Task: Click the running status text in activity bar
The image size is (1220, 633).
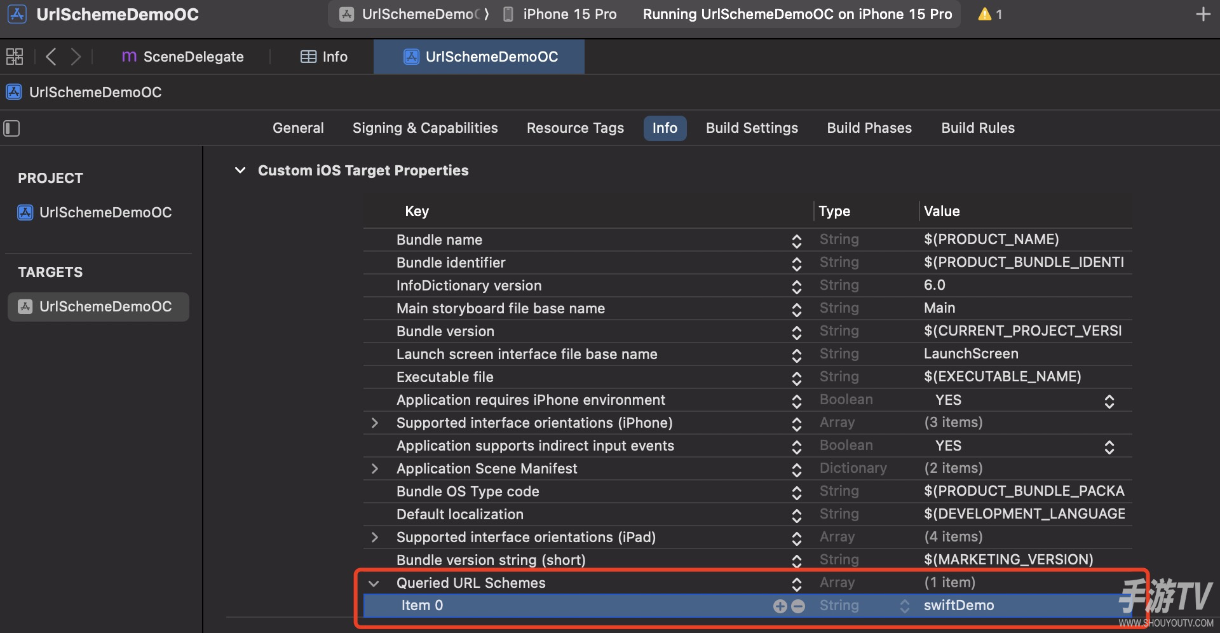Action: click(x=797, y=14)
